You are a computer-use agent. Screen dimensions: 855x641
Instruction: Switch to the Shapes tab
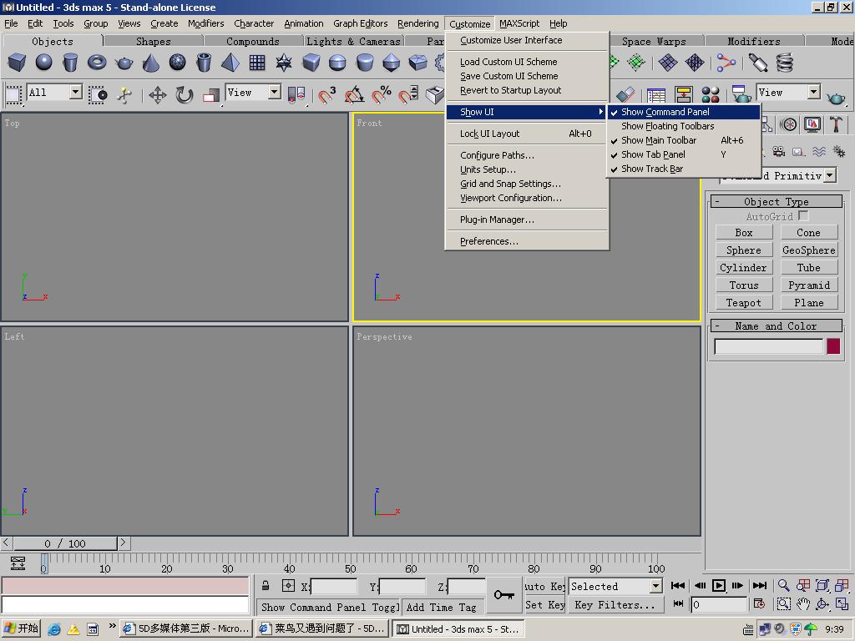154,42
